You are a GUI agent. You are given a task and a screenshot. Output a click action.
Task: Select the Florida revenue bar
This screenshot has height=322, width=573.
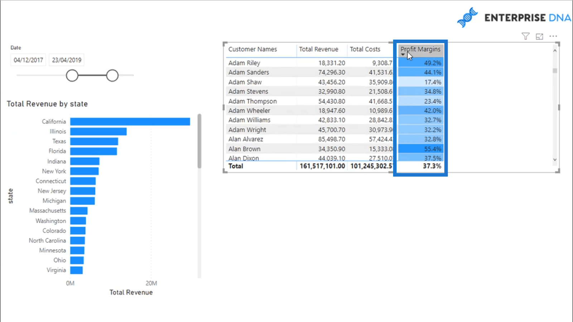(x=93, y=151)
